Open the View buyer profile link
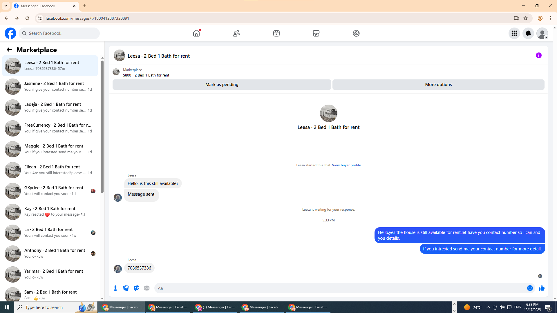Viewport: 557px width, 313px height. click(x=346, y=165)
